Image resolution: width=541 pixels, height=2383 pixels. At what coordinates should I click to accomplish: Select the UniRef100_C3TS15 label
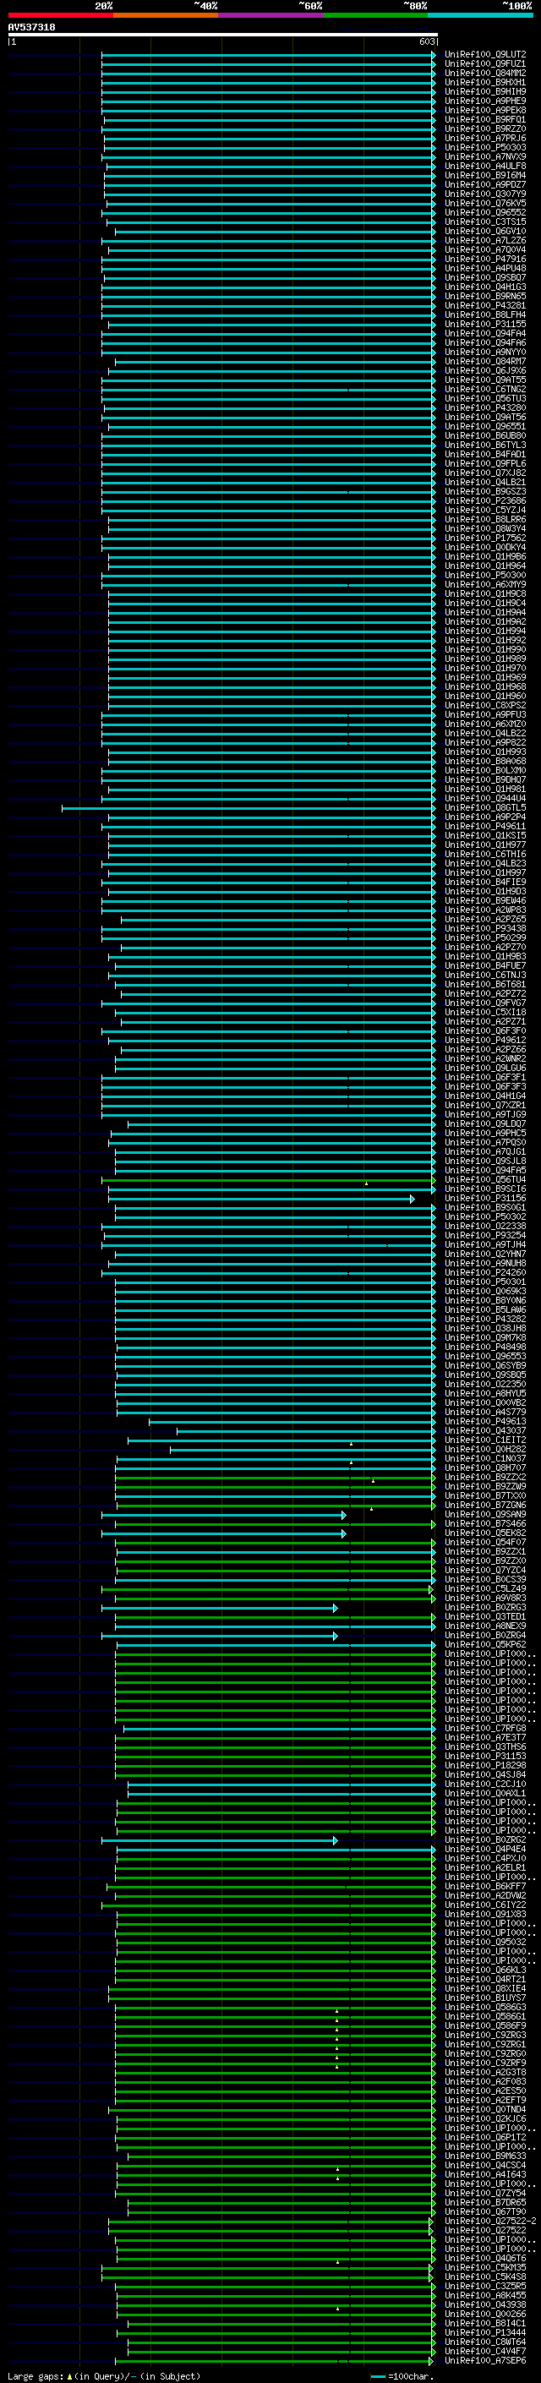484,222
